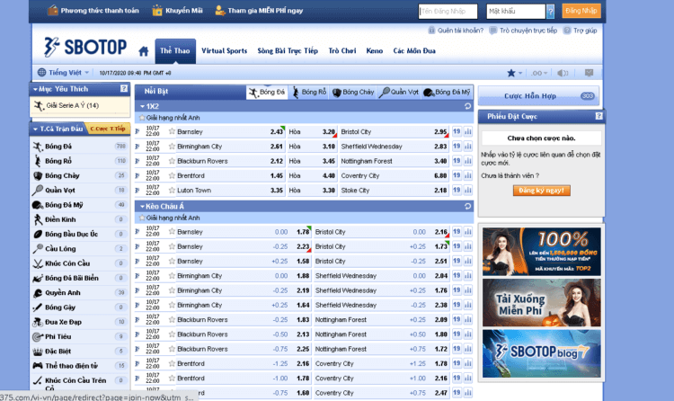Image resolution: width=674 pixels, height=401 pixels.
Task: Expand the favorites star dropdown in toolbar
Action: (515, 73)
